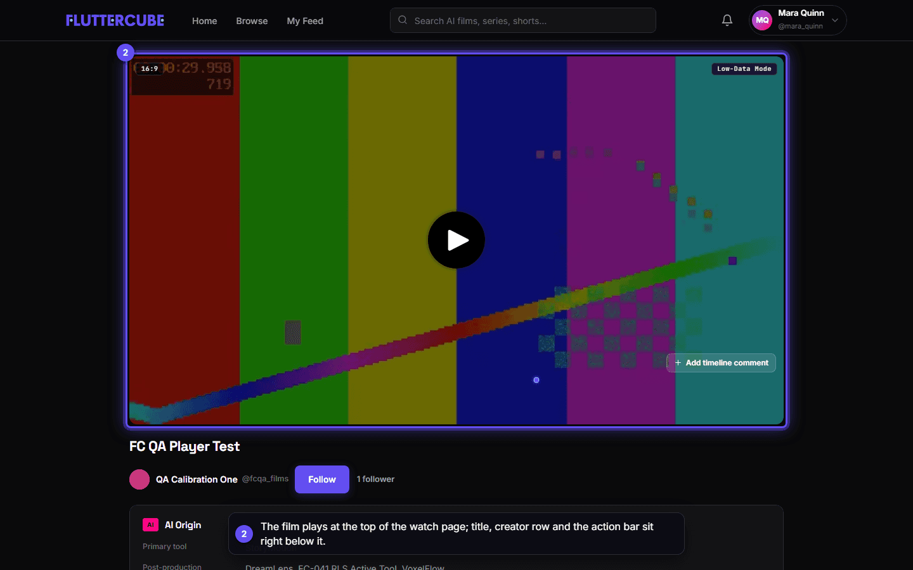Focus the Search AI films input
Image resolution: width=913 pixels, height=570 pixels.
523,20
